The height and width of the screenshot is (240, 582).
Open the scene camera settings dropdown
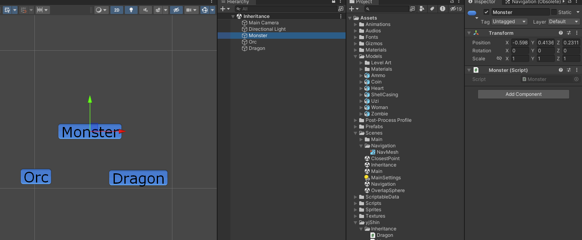(192, 10)
